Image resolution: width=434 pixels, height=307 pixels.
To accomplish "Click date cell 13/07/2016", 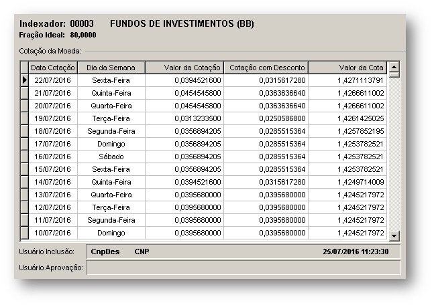I will click(53, 195).
